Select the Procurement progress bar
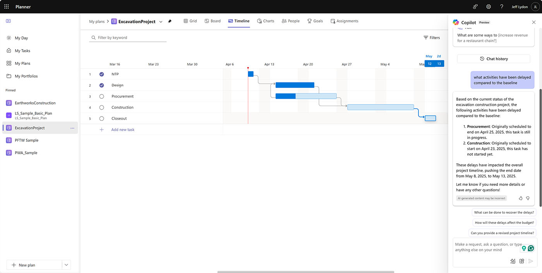Image resolution: width=542 pixels, height=273 pixels. tap(306, 96)
